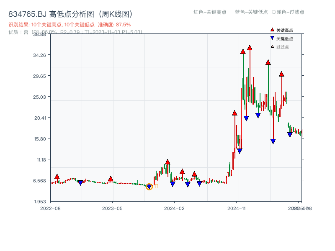Select the first red triangle near 2022-08
Image resolution: width=335 pixels, height=251 pixels.
[x=57, y=176]
